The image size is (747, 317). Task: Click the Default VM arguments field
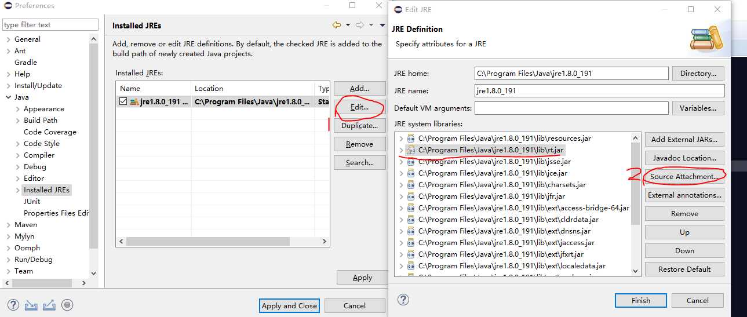click(571, 108)
